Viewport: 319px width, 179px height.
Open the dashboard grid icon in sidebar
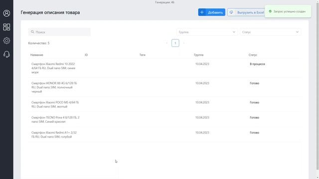point(6,27)
